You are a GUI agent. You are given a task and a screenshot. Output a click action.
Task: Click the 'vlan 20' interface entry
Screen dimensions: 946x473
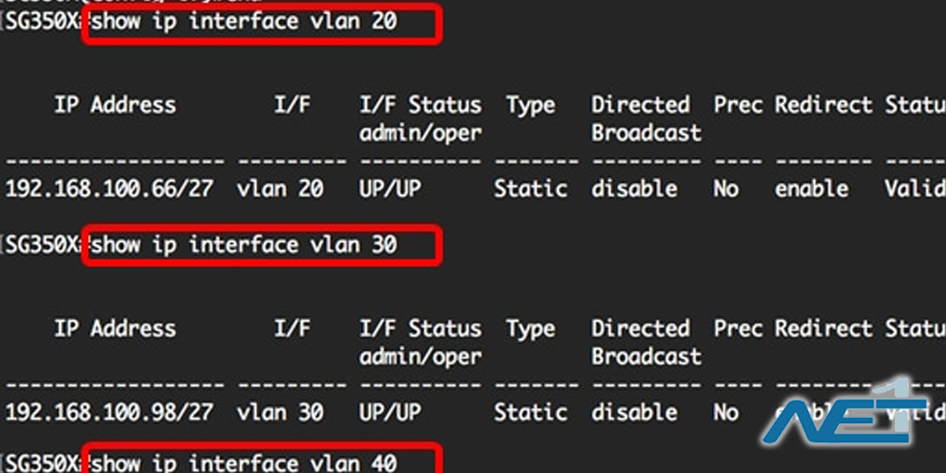280,189
